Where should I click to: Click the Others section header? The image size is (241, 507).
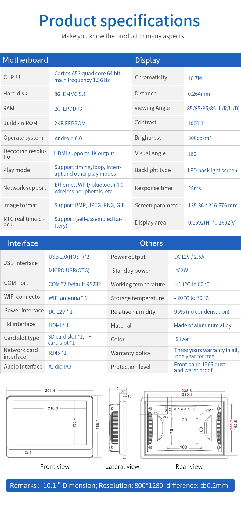pyautogui.click(x=151, y=243)
